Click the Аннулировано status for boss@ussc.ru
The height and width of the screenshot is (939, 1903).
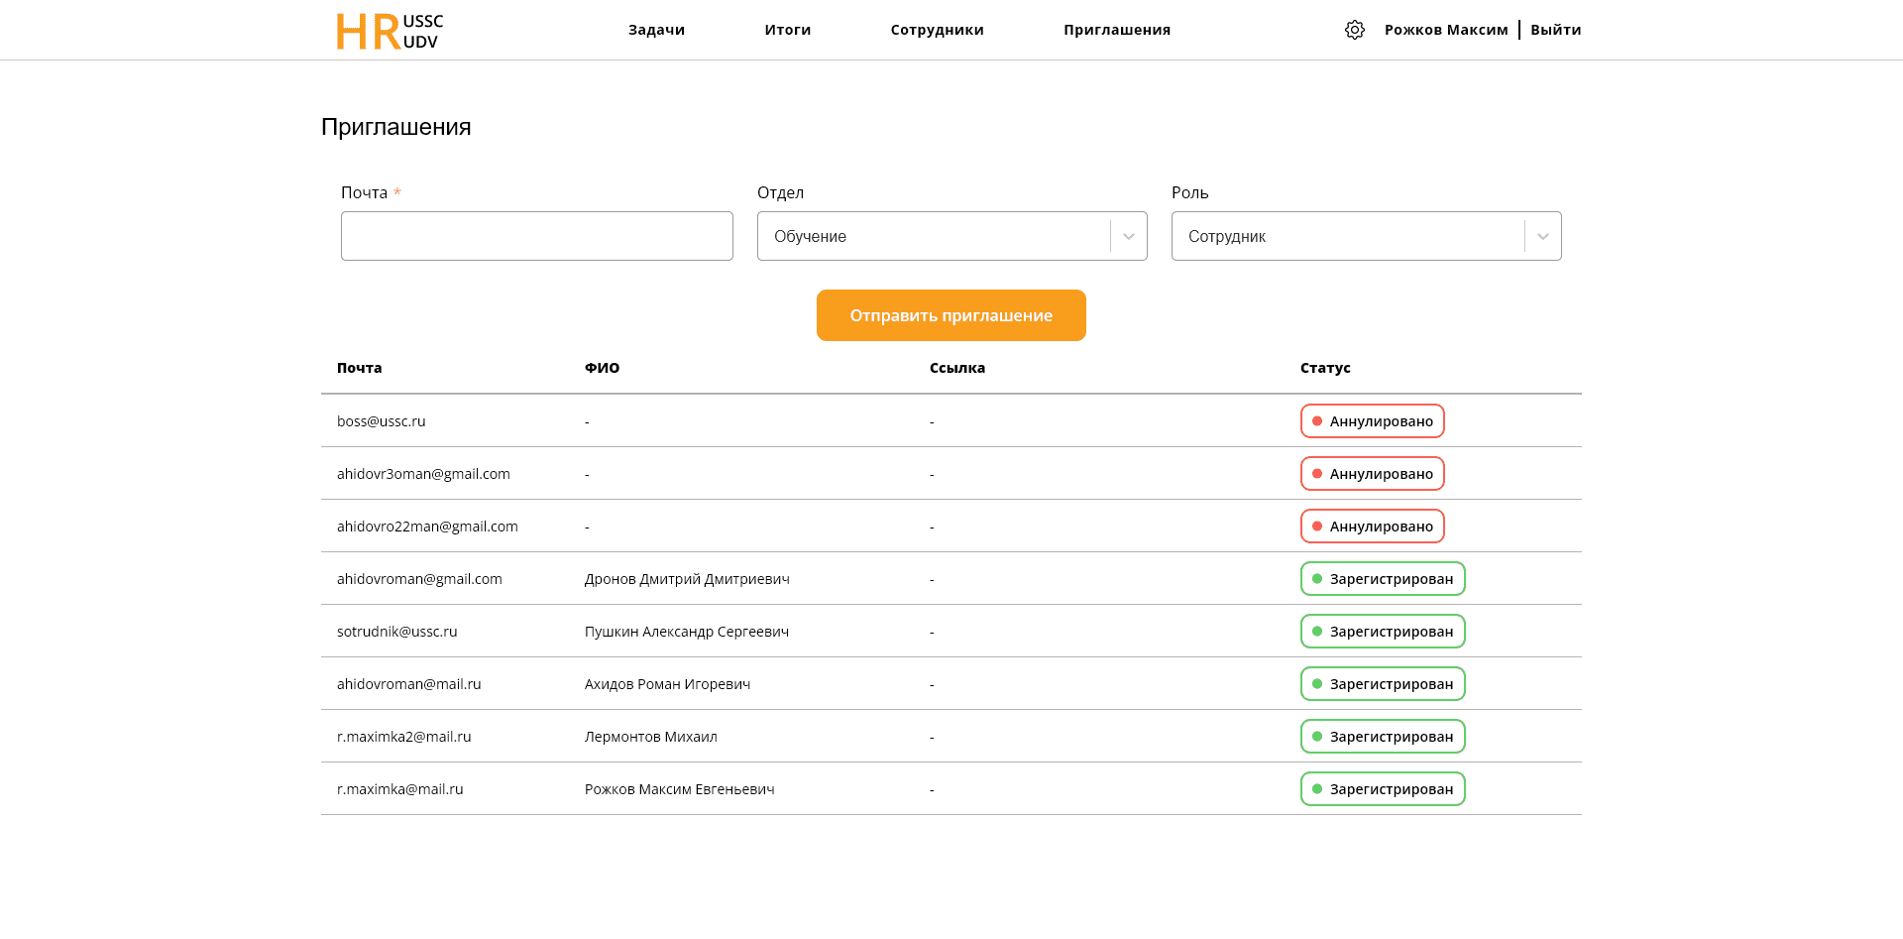1372,421
